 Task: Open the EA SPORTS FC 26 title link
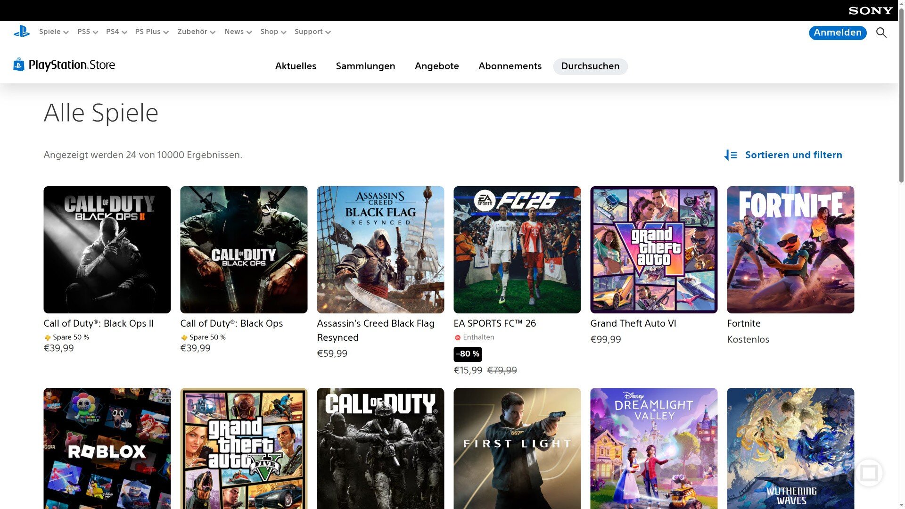[x=494, y=323]
